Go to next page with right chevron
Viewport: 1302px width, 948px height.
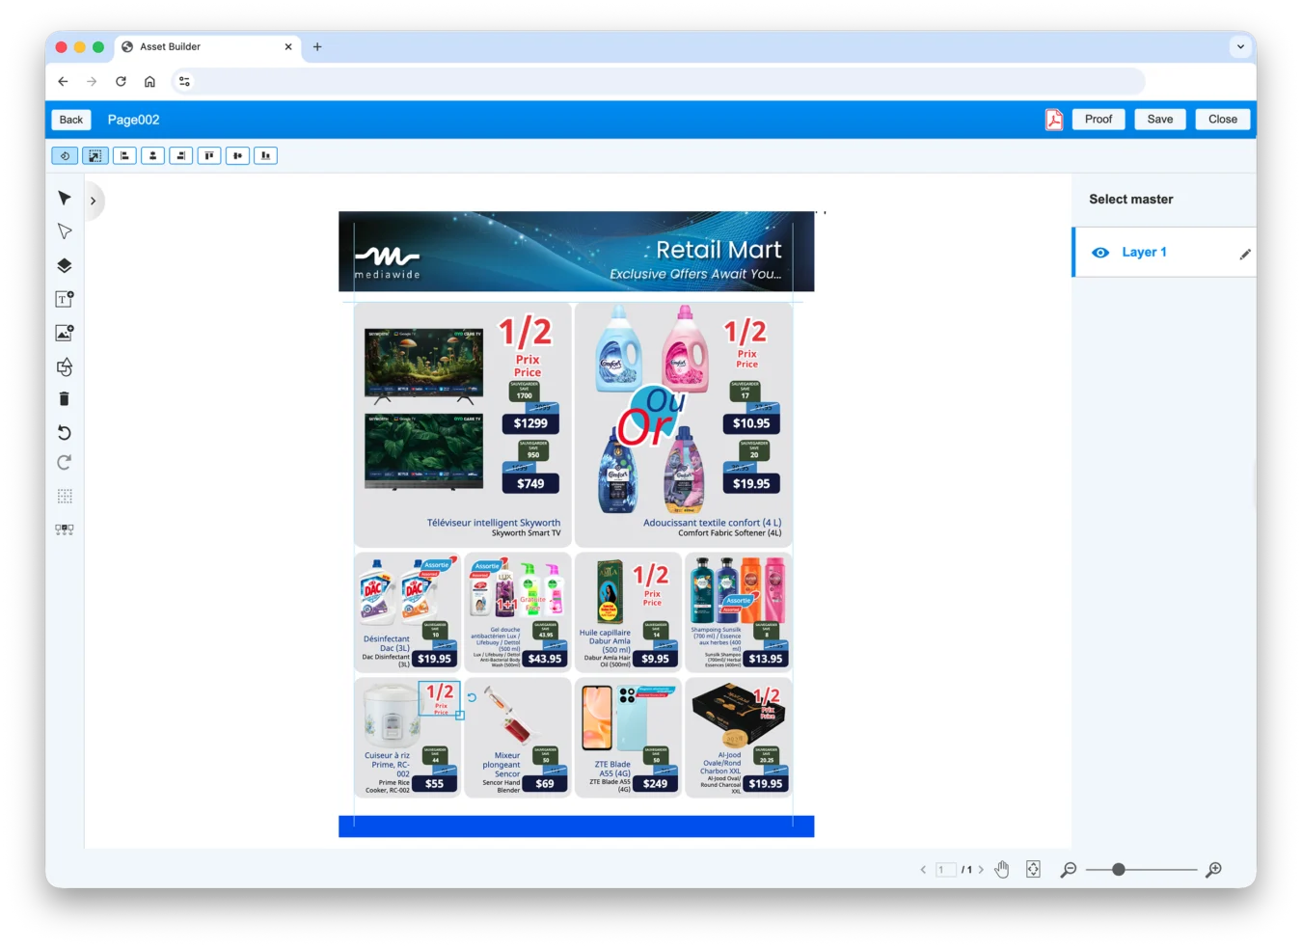tap(981, 869)
